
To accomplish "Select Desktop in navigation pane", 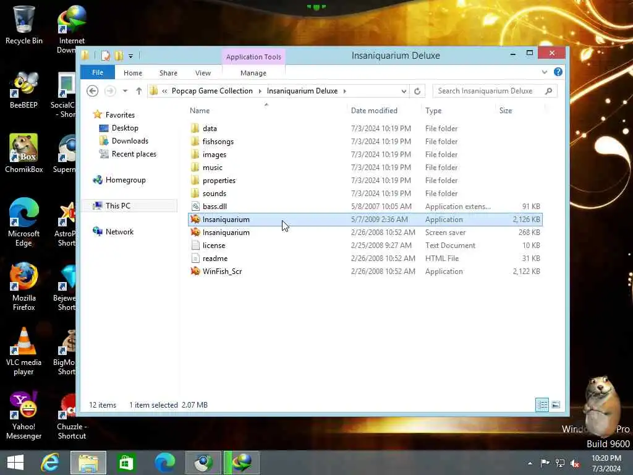I will pyautogui.click(x=125, y=128).
